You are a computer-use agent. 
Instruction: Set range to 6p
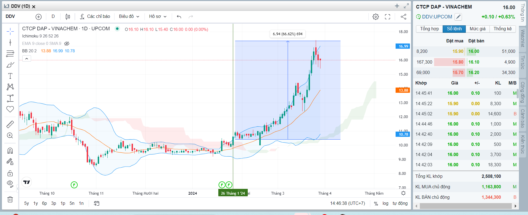44,203
